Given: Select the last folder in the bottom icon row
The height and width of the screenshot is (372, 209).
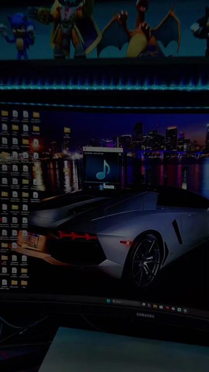Looking at the screenshot, I should 24,282.
